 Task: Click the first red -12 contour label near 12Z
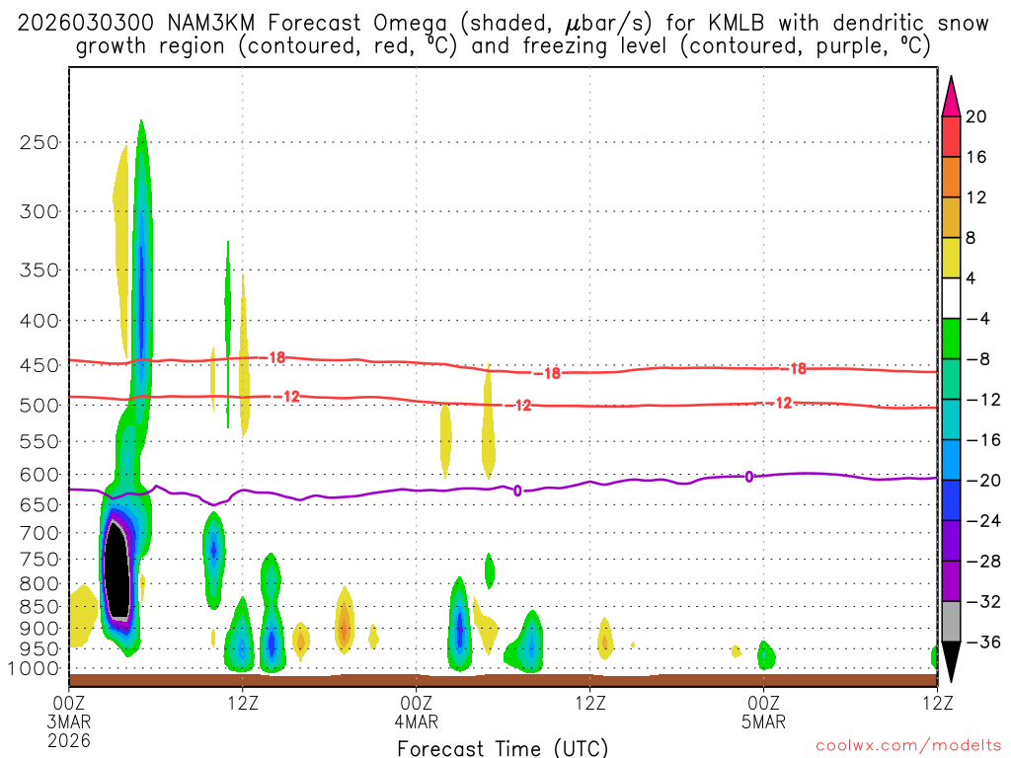(x=287, y=397)
